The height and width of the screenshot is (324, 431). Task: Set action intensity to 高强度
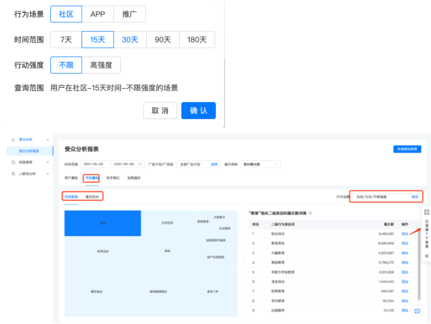pyautogui.click(x=101, y=65)
